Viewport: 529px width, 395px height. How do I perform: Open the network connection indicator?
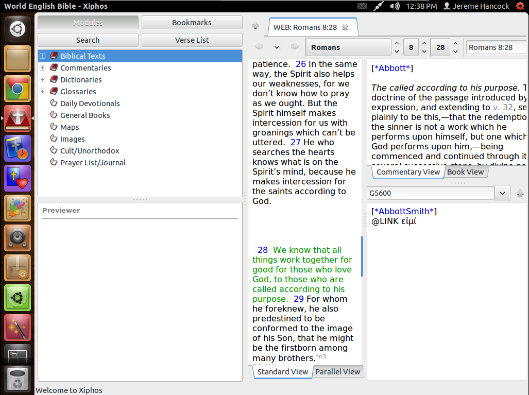coord(378,6)
